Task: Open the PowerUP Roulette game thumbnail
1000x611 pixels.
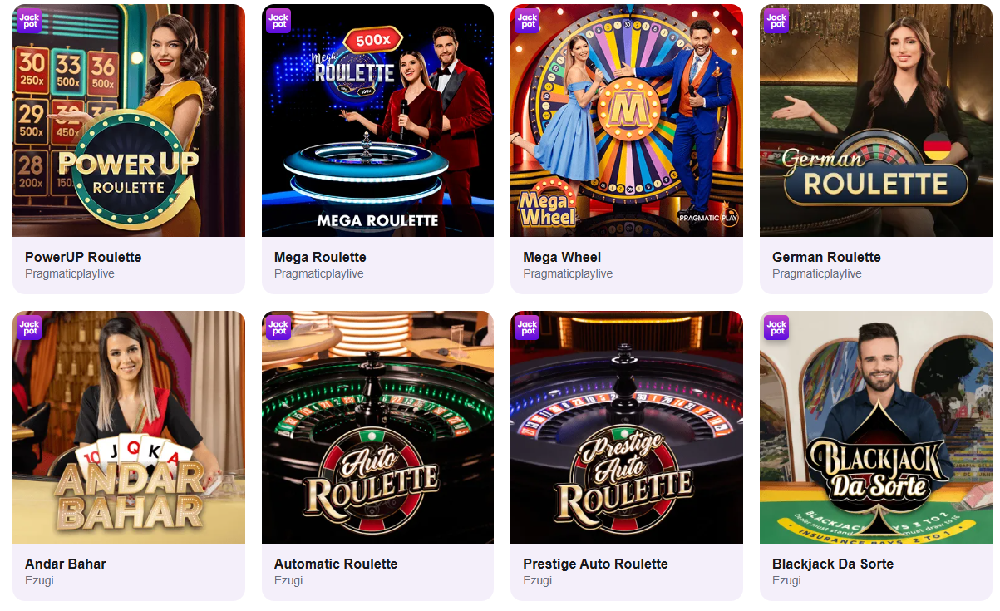Action: (x=129, y=121)
